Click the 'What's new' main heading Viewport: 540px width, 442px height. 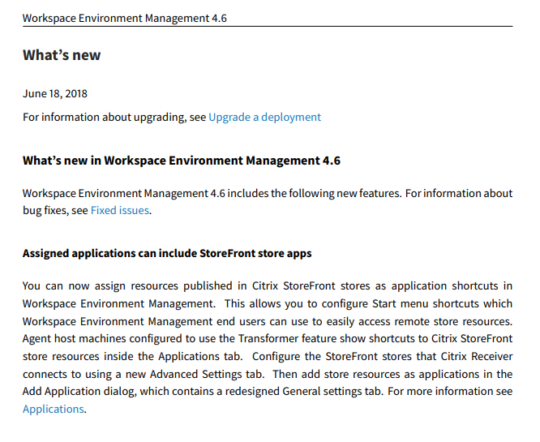[x=62, y=55]
